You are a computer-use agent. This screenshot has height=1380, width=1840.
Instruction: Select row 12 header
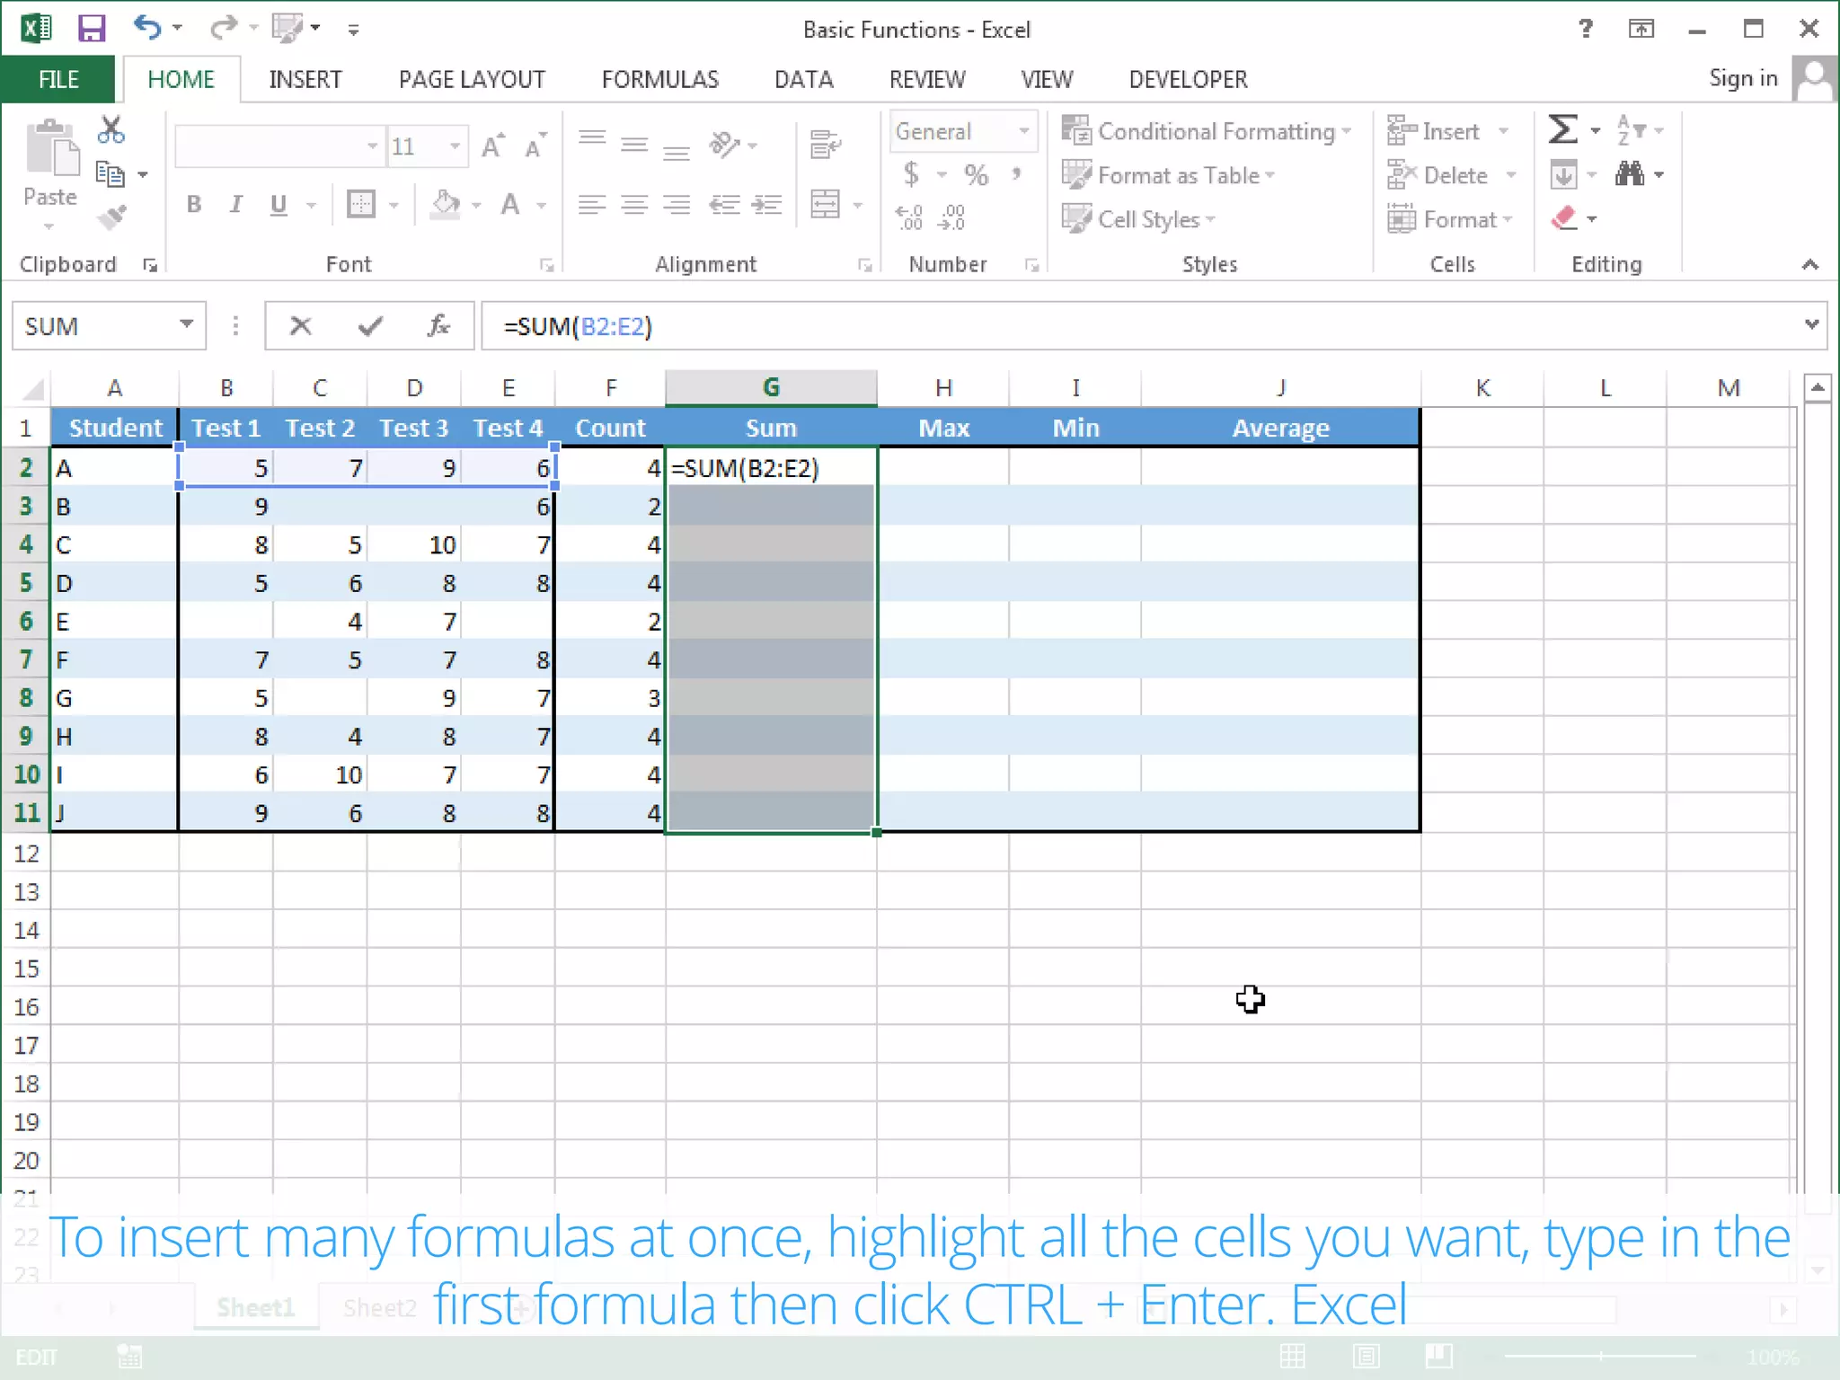pos(26,854)
